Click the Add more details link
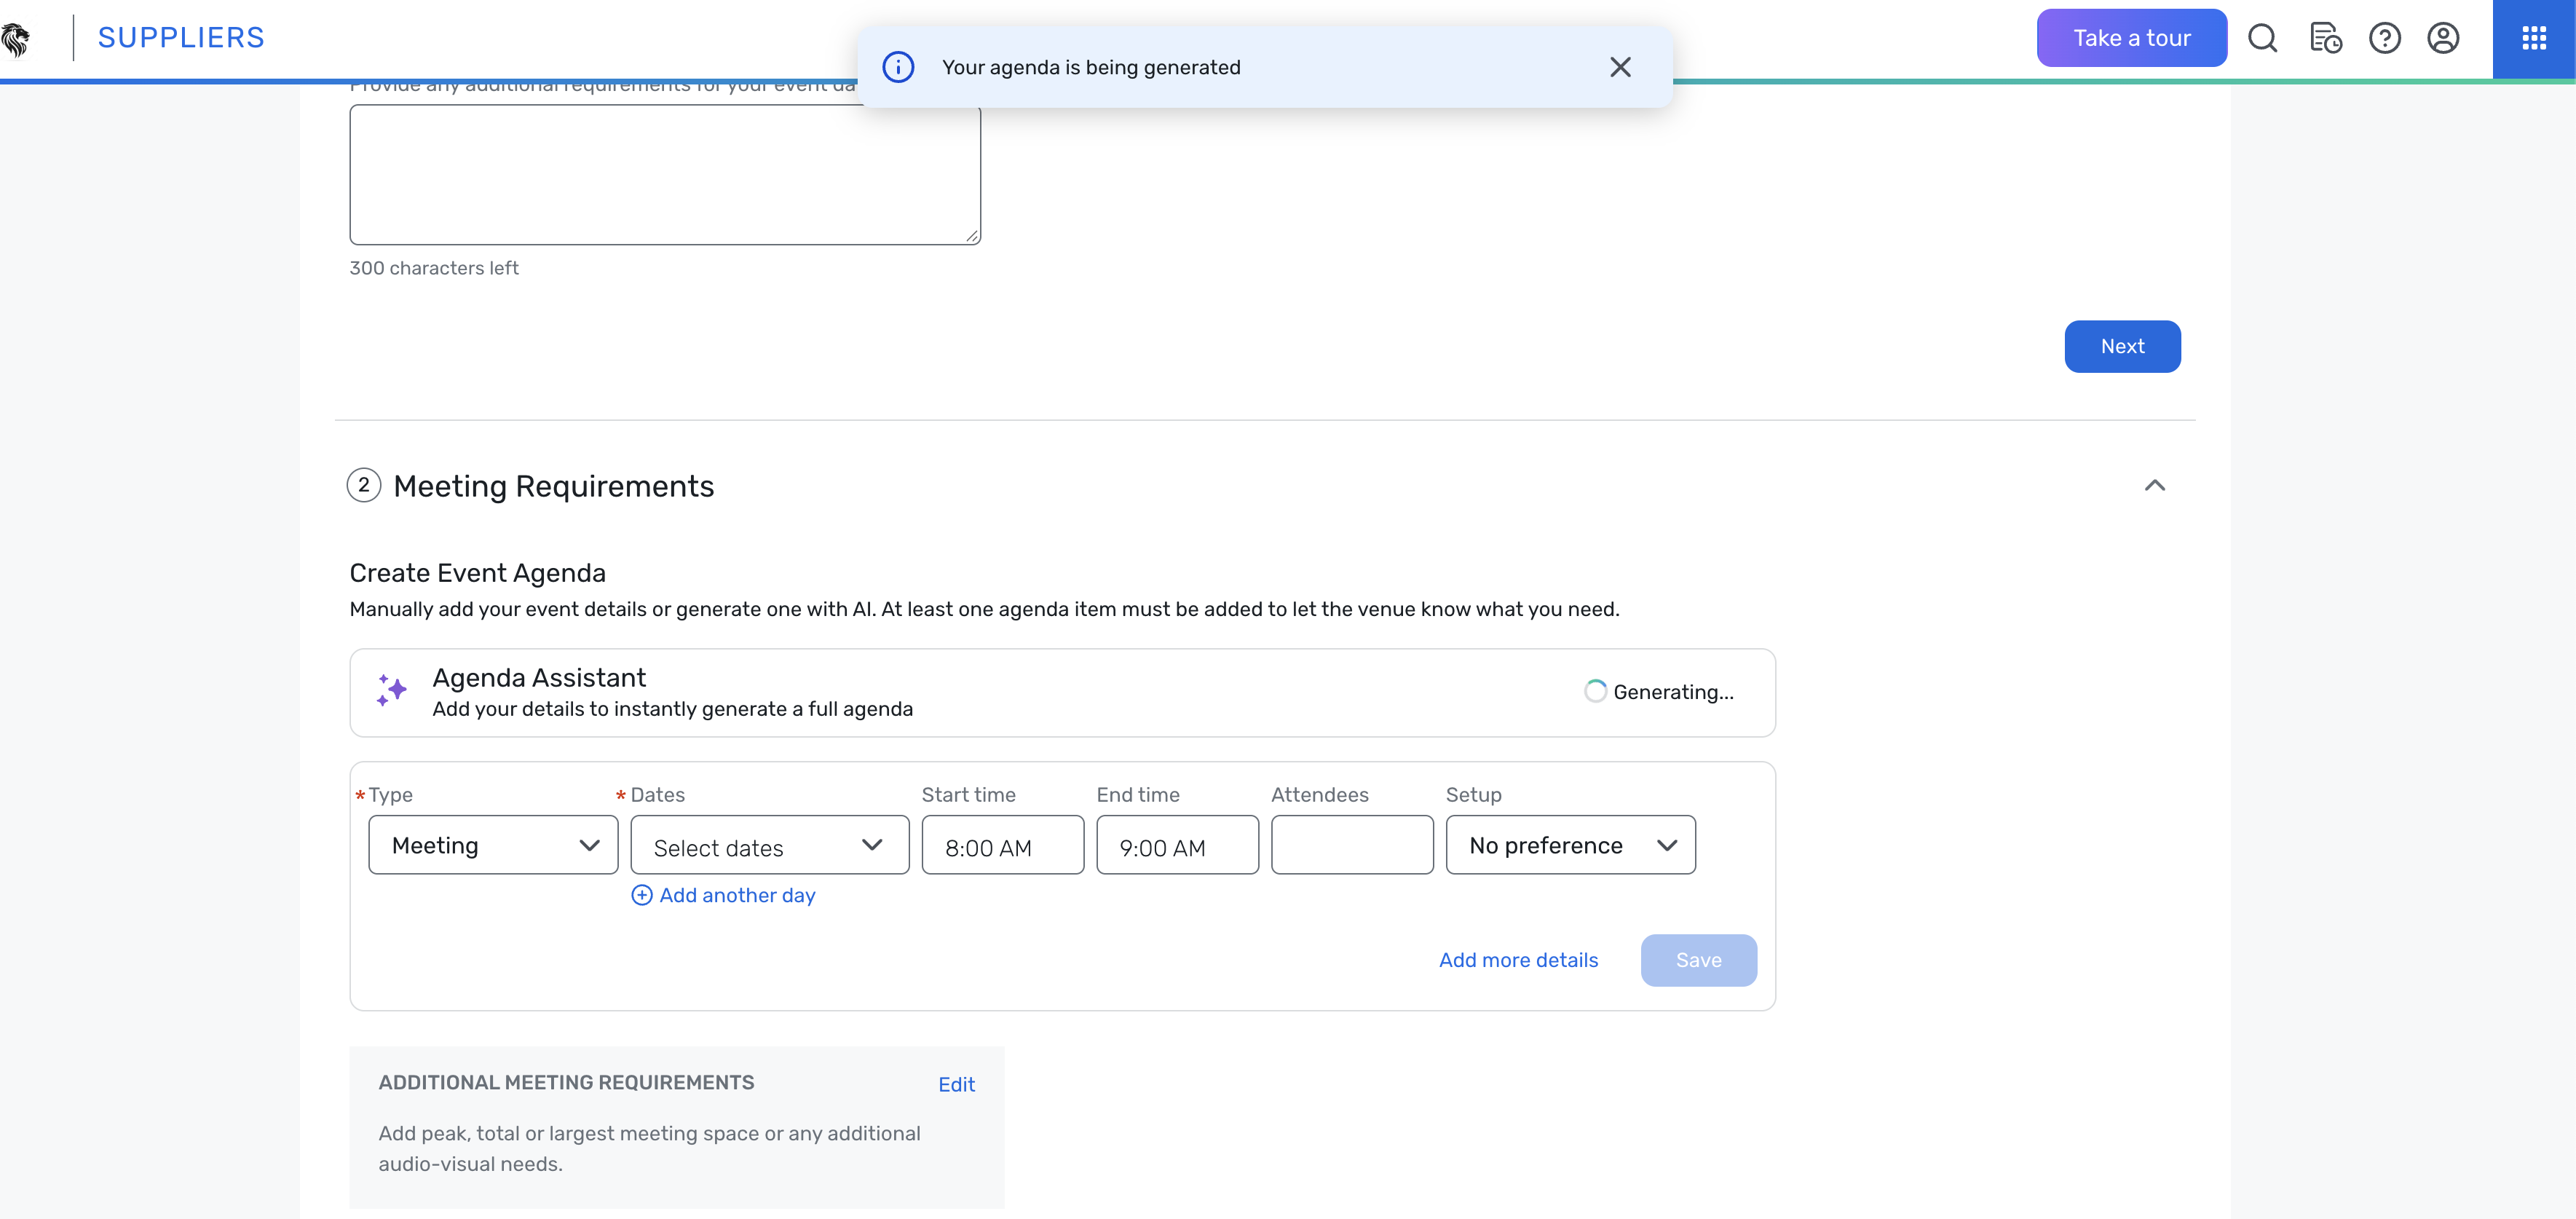 1518,960
